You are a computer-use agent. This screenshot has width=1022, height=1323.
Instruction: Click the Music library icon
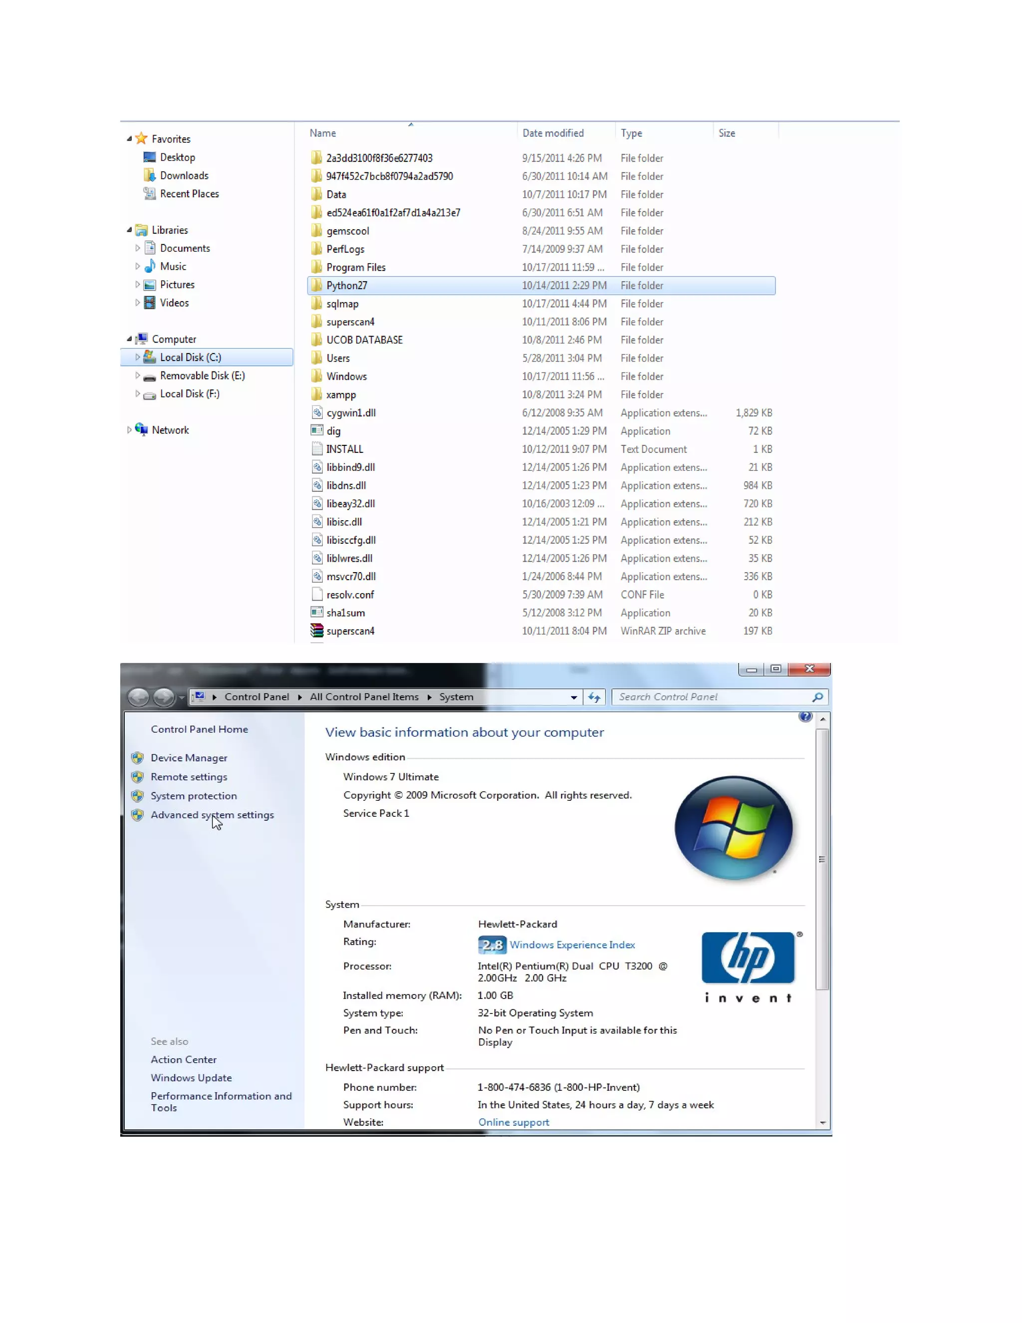click(x=150, y=267)
